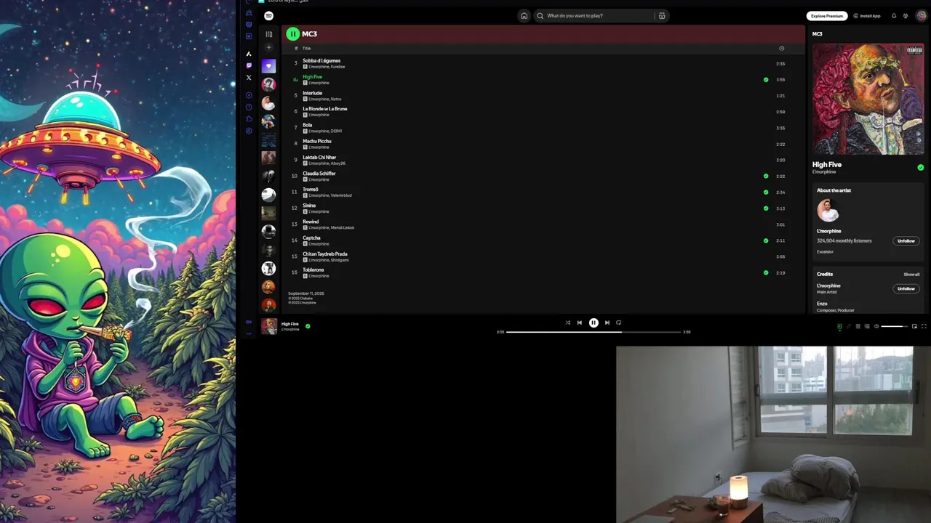The width and height of the screenshot is (931, 523).
Task: Open Twitch icon in browser sidebar
Action: tap(249, 65)
